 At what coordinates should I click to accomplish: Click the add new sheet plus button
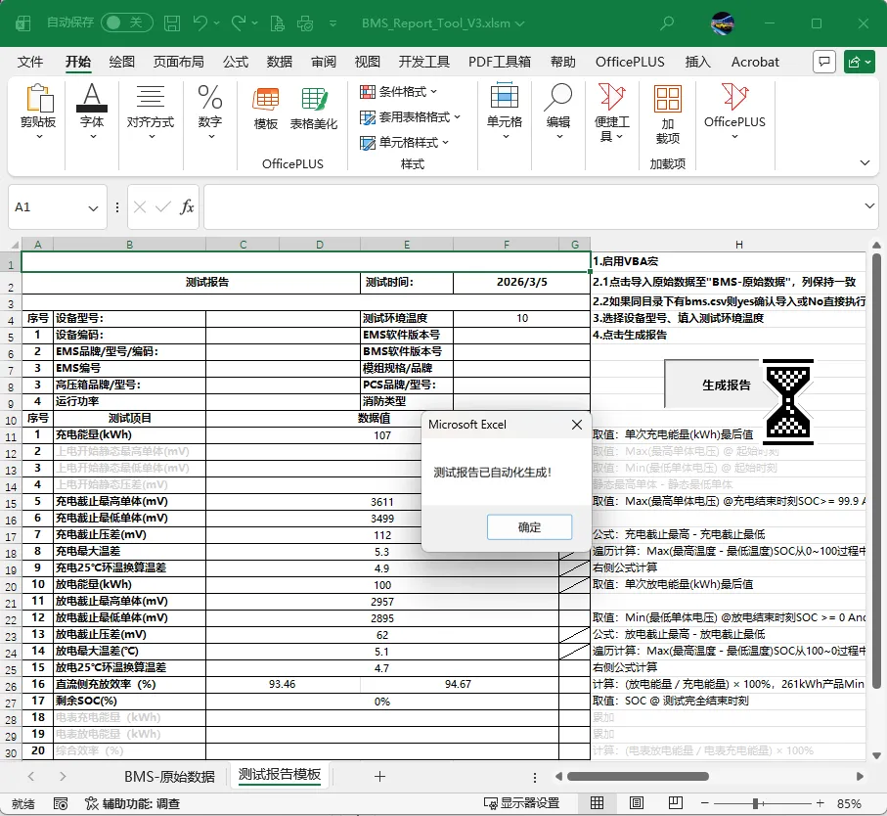tap(380, 777)
